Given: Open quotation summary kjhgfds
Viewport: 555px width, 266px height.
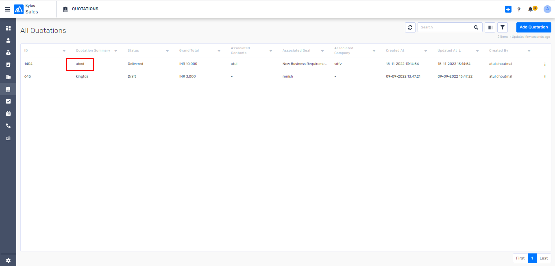Looking at the screenshot, I should (82, 76).
